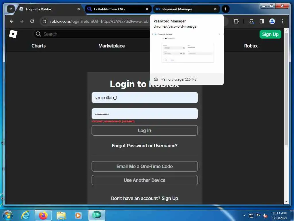294x221 pixels.
Task: Switch to the CollabNet SearXNG tab
Action: (118, 9)
